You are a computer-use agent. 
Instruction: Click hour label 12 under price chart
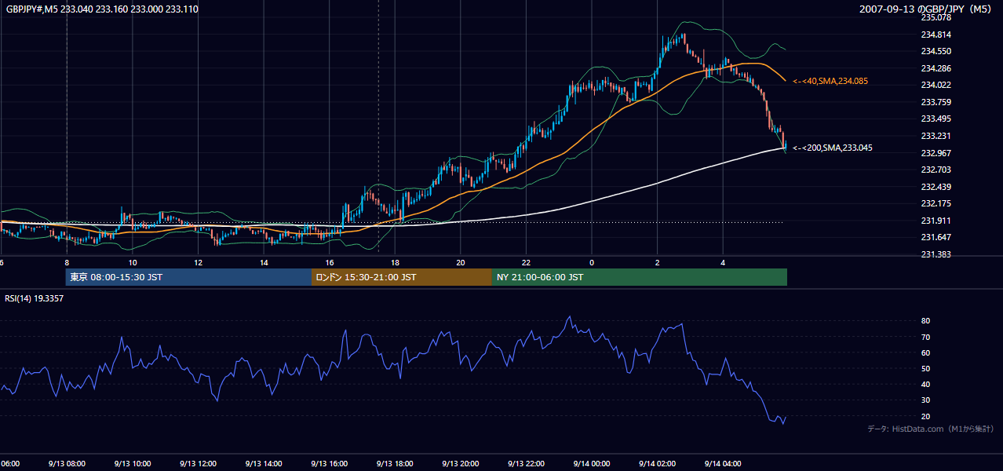199,262
